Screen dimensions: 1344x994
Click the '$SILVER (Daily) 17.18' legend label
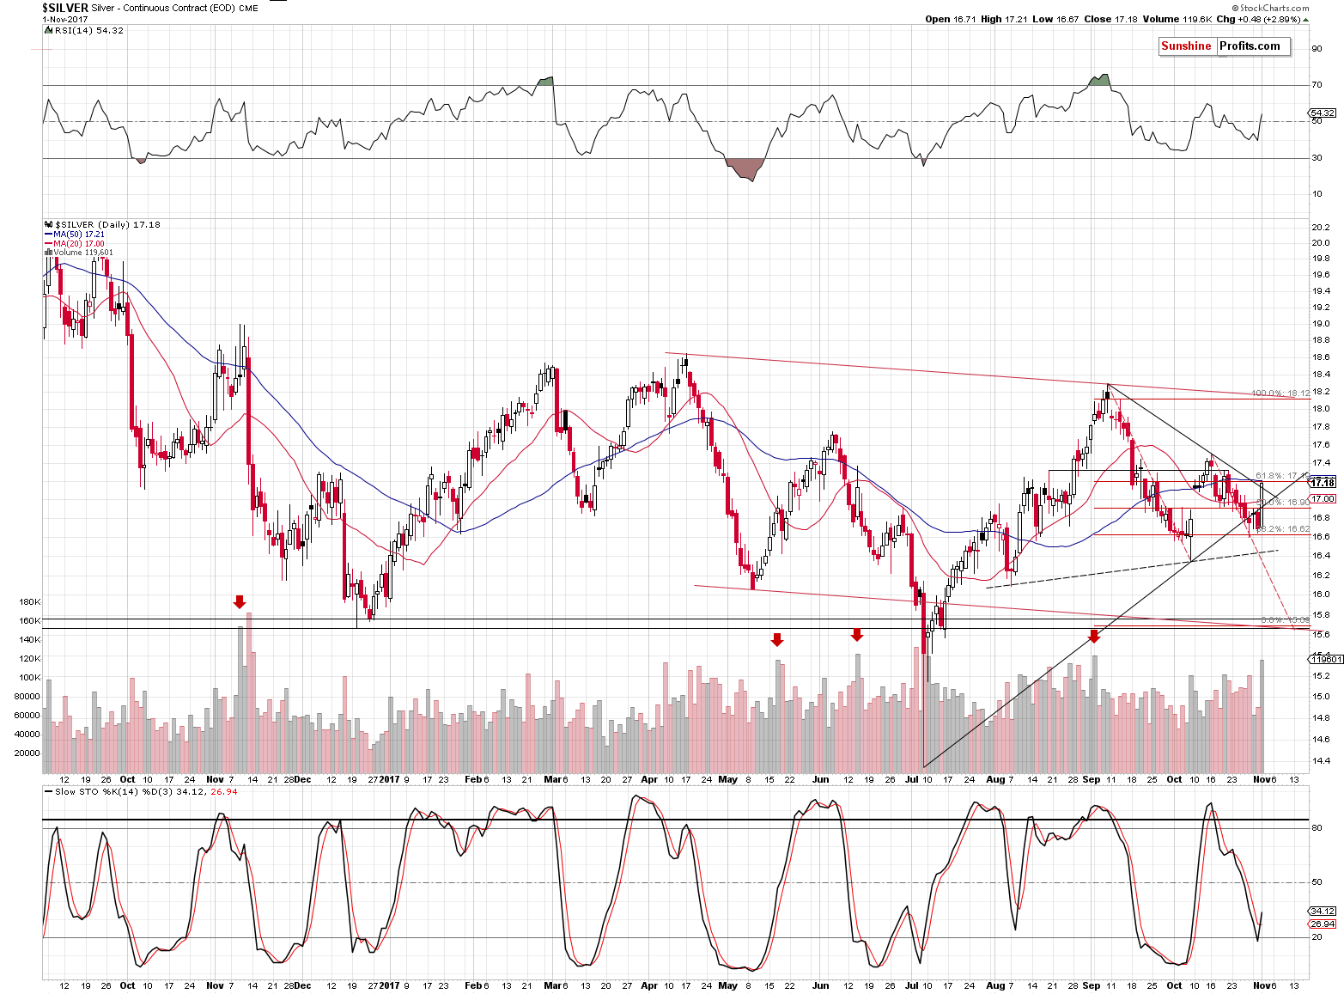(x=107, y=224)
